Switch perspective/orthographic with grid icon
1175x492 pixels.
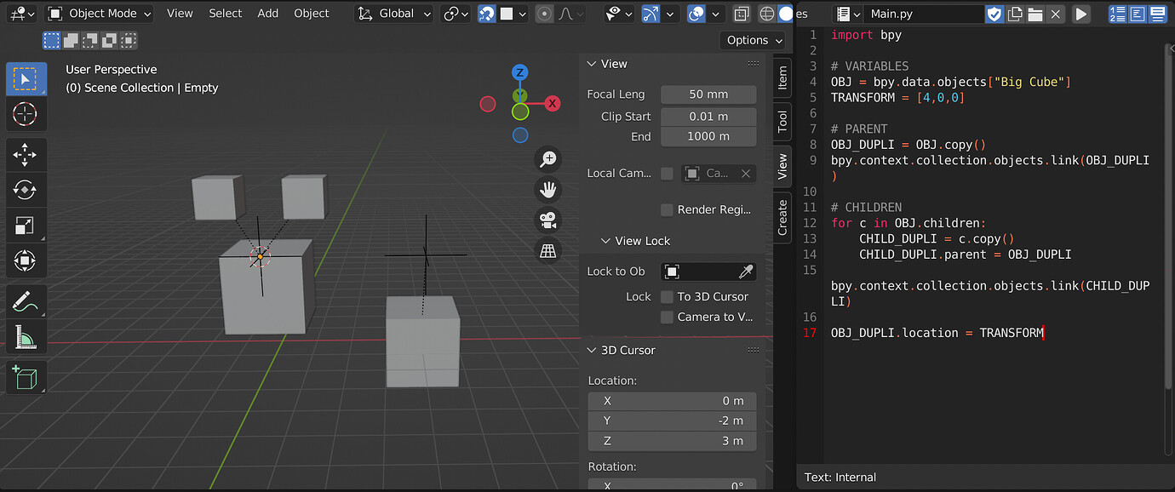tap(548, 250)
